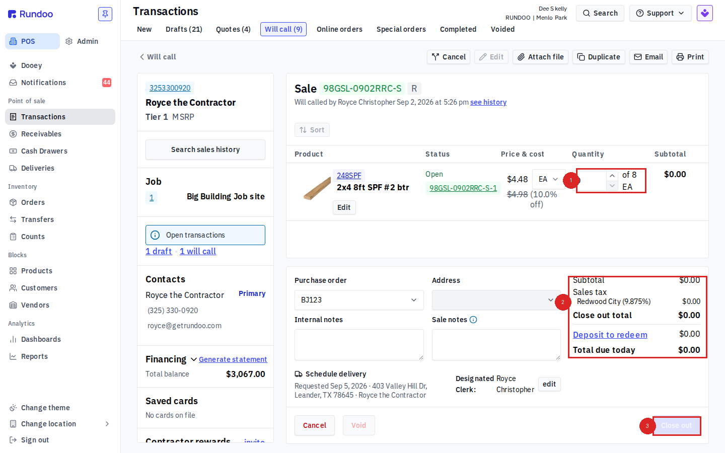725x453 pixels.
Task: Open Cash Drawers page
Action: click(x=44, y=151)
